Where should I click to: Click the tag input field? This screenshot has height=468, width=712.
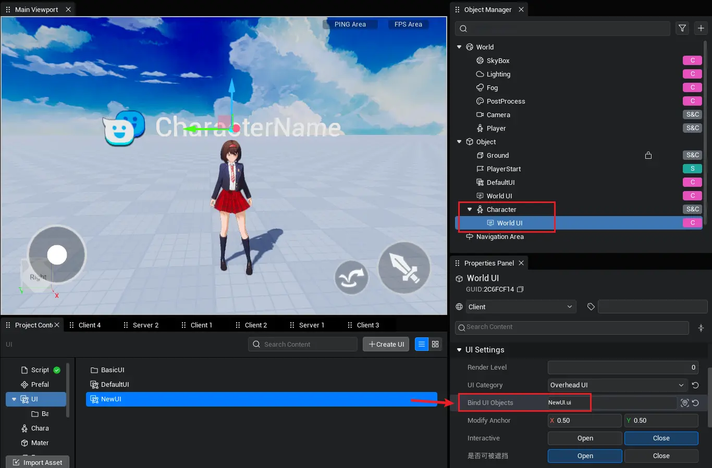point(653,307)
